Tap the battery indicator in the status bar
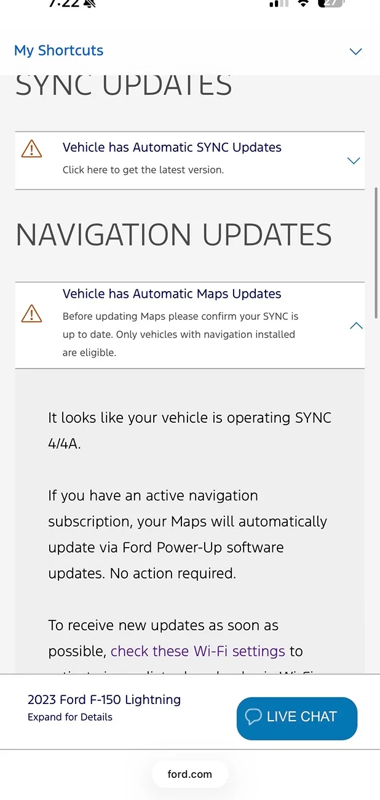This screenshot has width=380, height=800. click(330, 4)
